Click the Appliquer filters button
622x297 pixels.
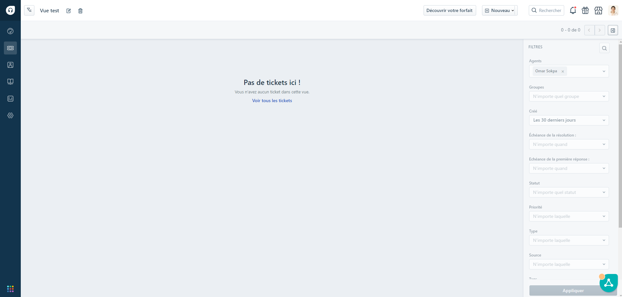coord(573,291)
